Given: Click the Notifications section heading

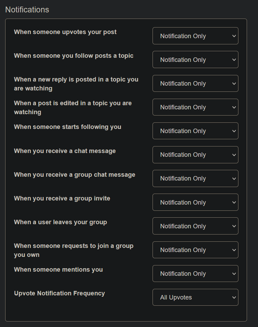Looking at the screenshot, I should coord(27,10).
